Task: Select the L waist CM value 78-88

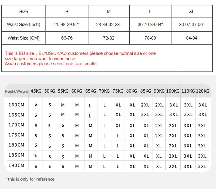Action: pyautogui.click(x=150, y=38)
